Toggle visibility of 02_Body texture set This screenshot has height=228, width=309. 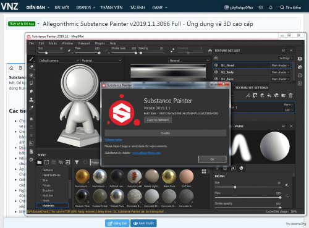pyautogui.click(x=216, y=72)
